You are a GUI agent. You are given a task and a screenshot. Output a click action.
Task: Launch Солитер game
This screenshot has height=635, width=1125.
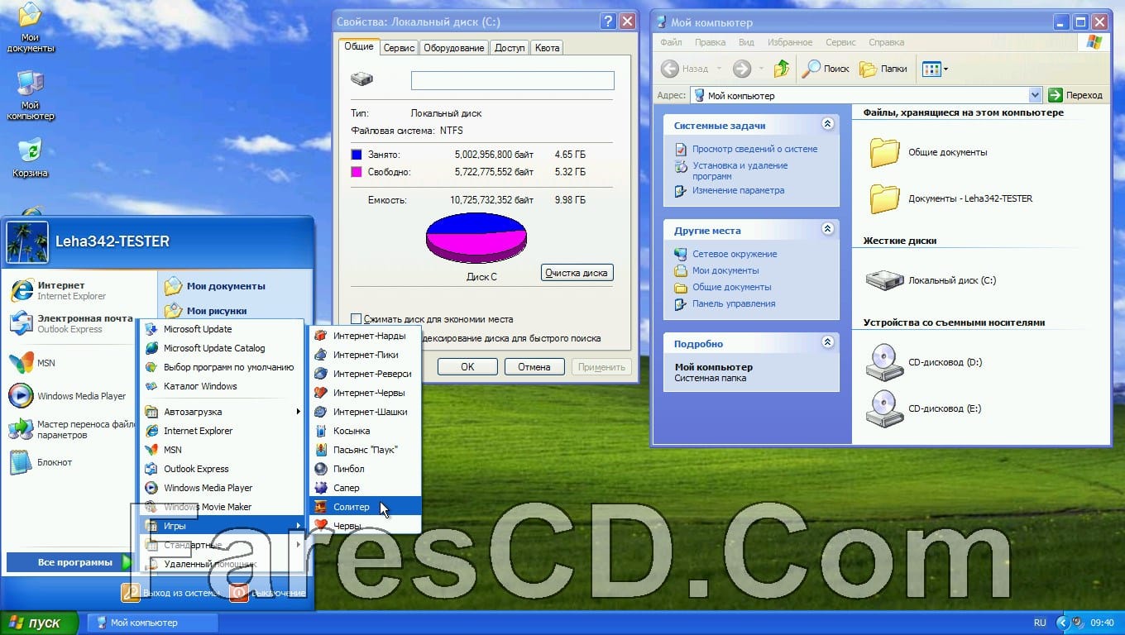coord(366,507)
